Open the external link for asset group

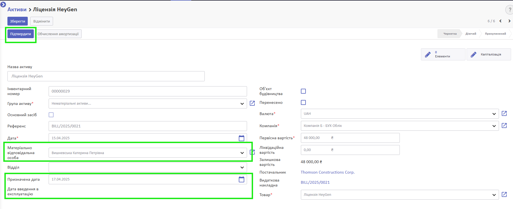pos(252,103)
